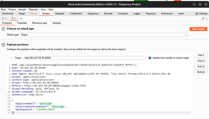
Task: Click the Accept-Encoding header line
Action: tap(36, 89)
